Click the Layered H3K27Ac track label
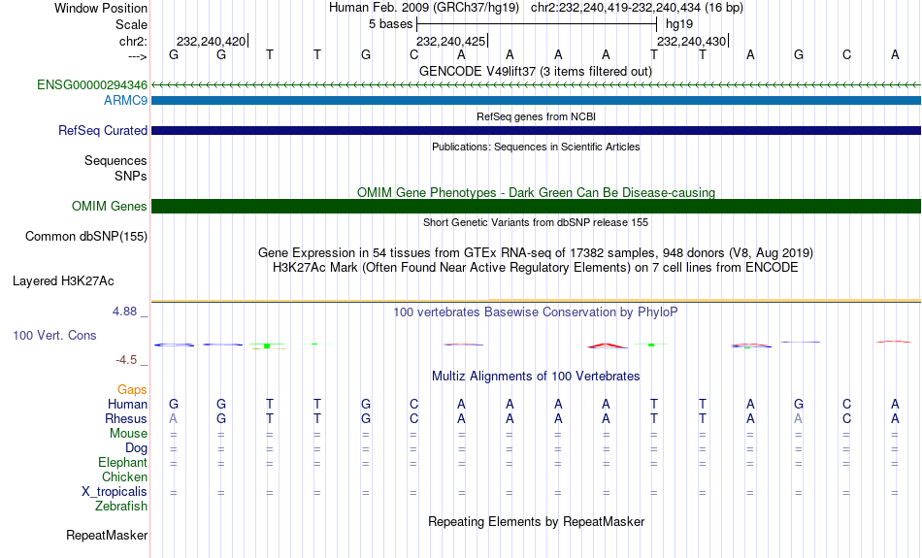922x558 pixels. [63, 281]
